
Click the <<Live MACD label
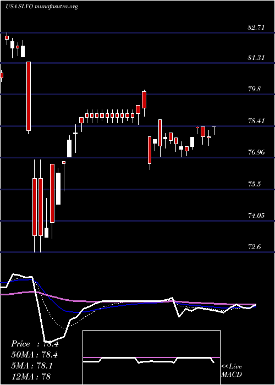[x=232, y=371]
